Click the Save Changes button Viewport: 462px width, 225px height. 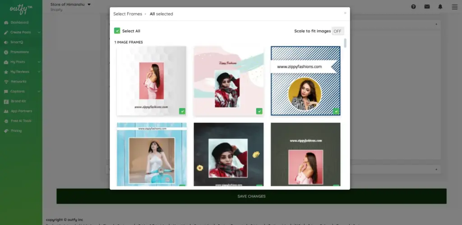(251, 196)
